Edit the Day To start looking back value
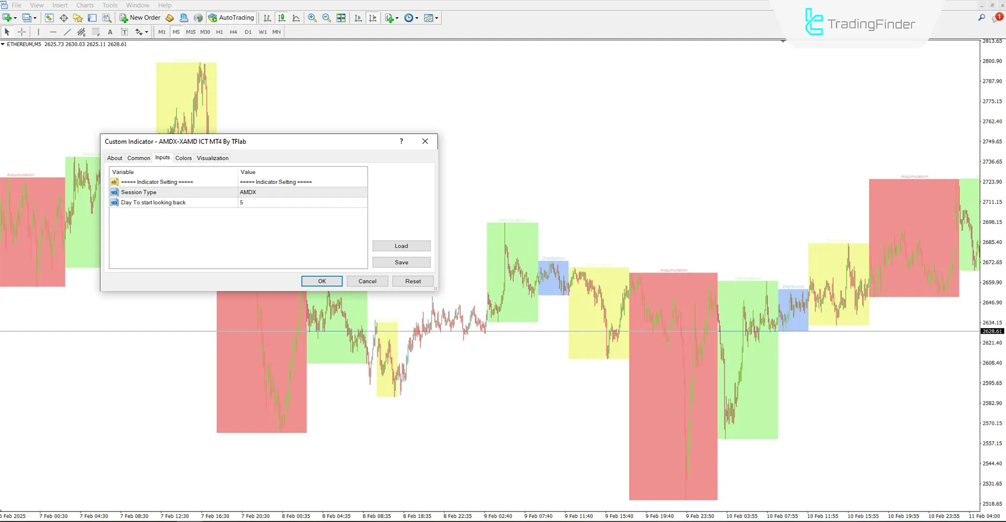The image size is (1006, 522). [x=302, y=202]
